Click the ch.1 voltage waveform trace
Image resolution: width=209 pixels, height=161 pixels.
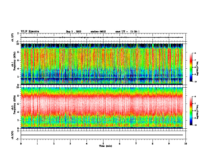click(102, 37)
